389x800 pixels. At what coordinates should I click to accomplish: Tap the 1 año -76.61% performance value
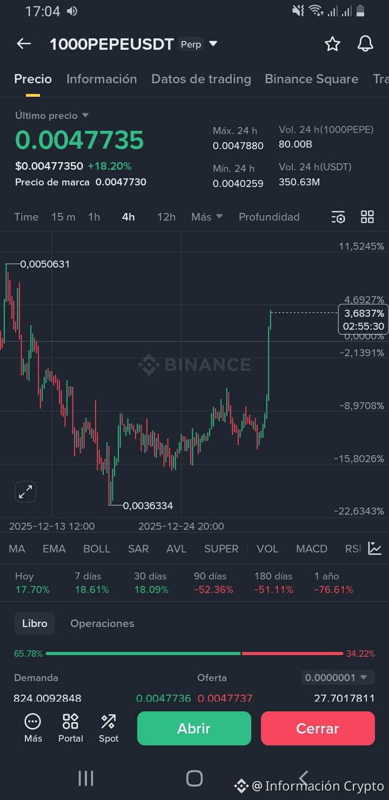(334, 590)
